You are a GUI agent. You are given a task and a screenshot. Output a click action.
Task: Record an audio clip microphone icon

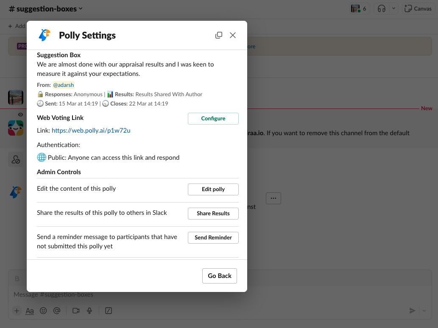pos(89,311)
